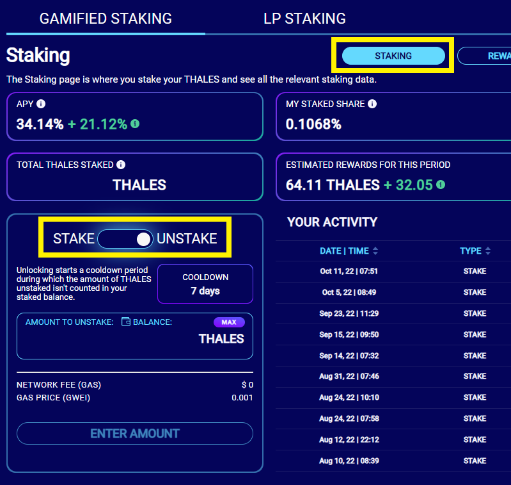Viewport: 511px width, 485px height.
Task: Show My Staked Share info icon
Action: [x=372, y=104]
